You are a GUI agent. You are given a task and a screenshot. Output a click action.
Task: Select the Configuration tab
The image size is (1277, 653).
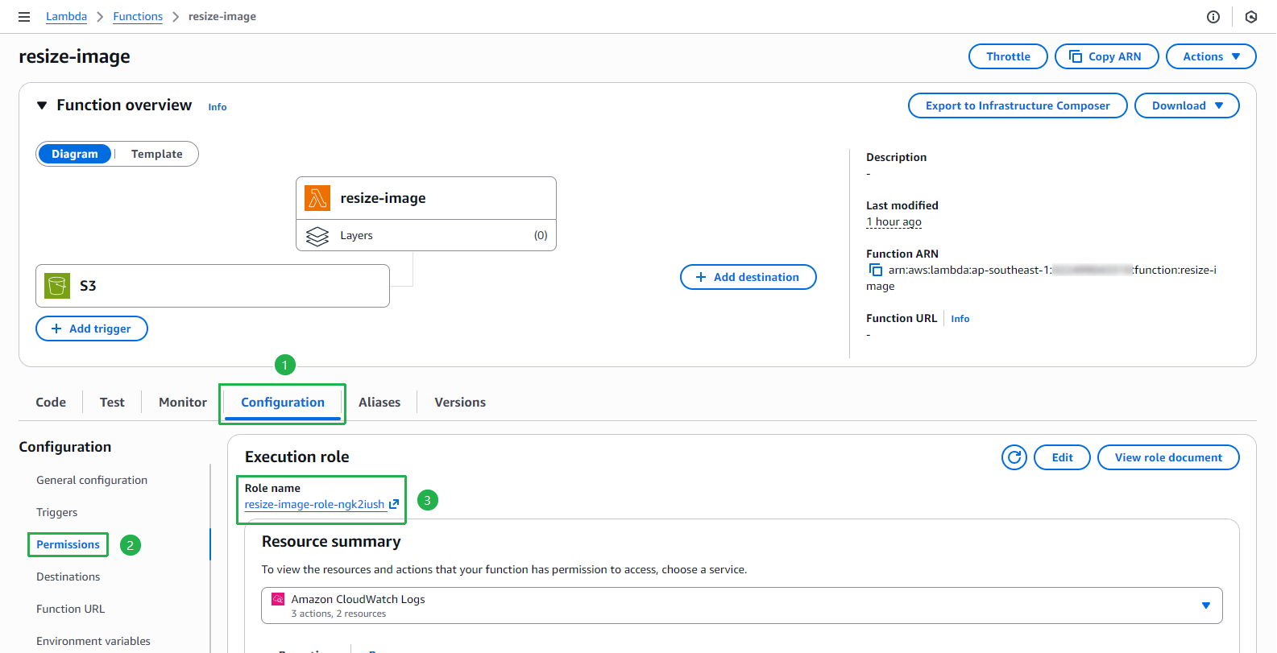point(283,403)
